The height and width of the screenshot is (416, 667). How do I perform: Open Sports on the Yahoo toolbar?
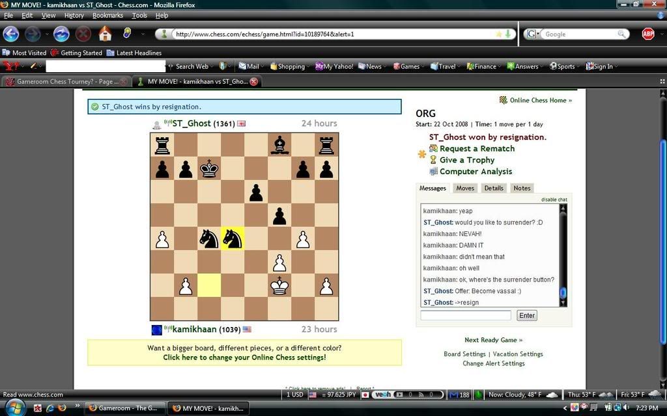(562, 66)
